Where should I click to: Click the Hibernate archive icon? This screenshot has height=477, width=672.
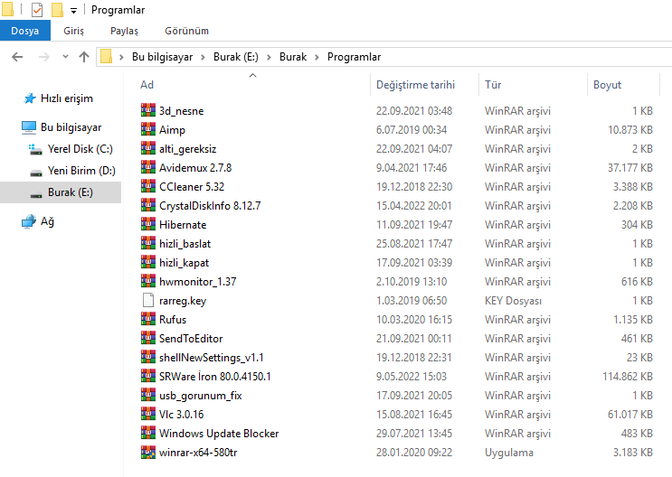147,224
